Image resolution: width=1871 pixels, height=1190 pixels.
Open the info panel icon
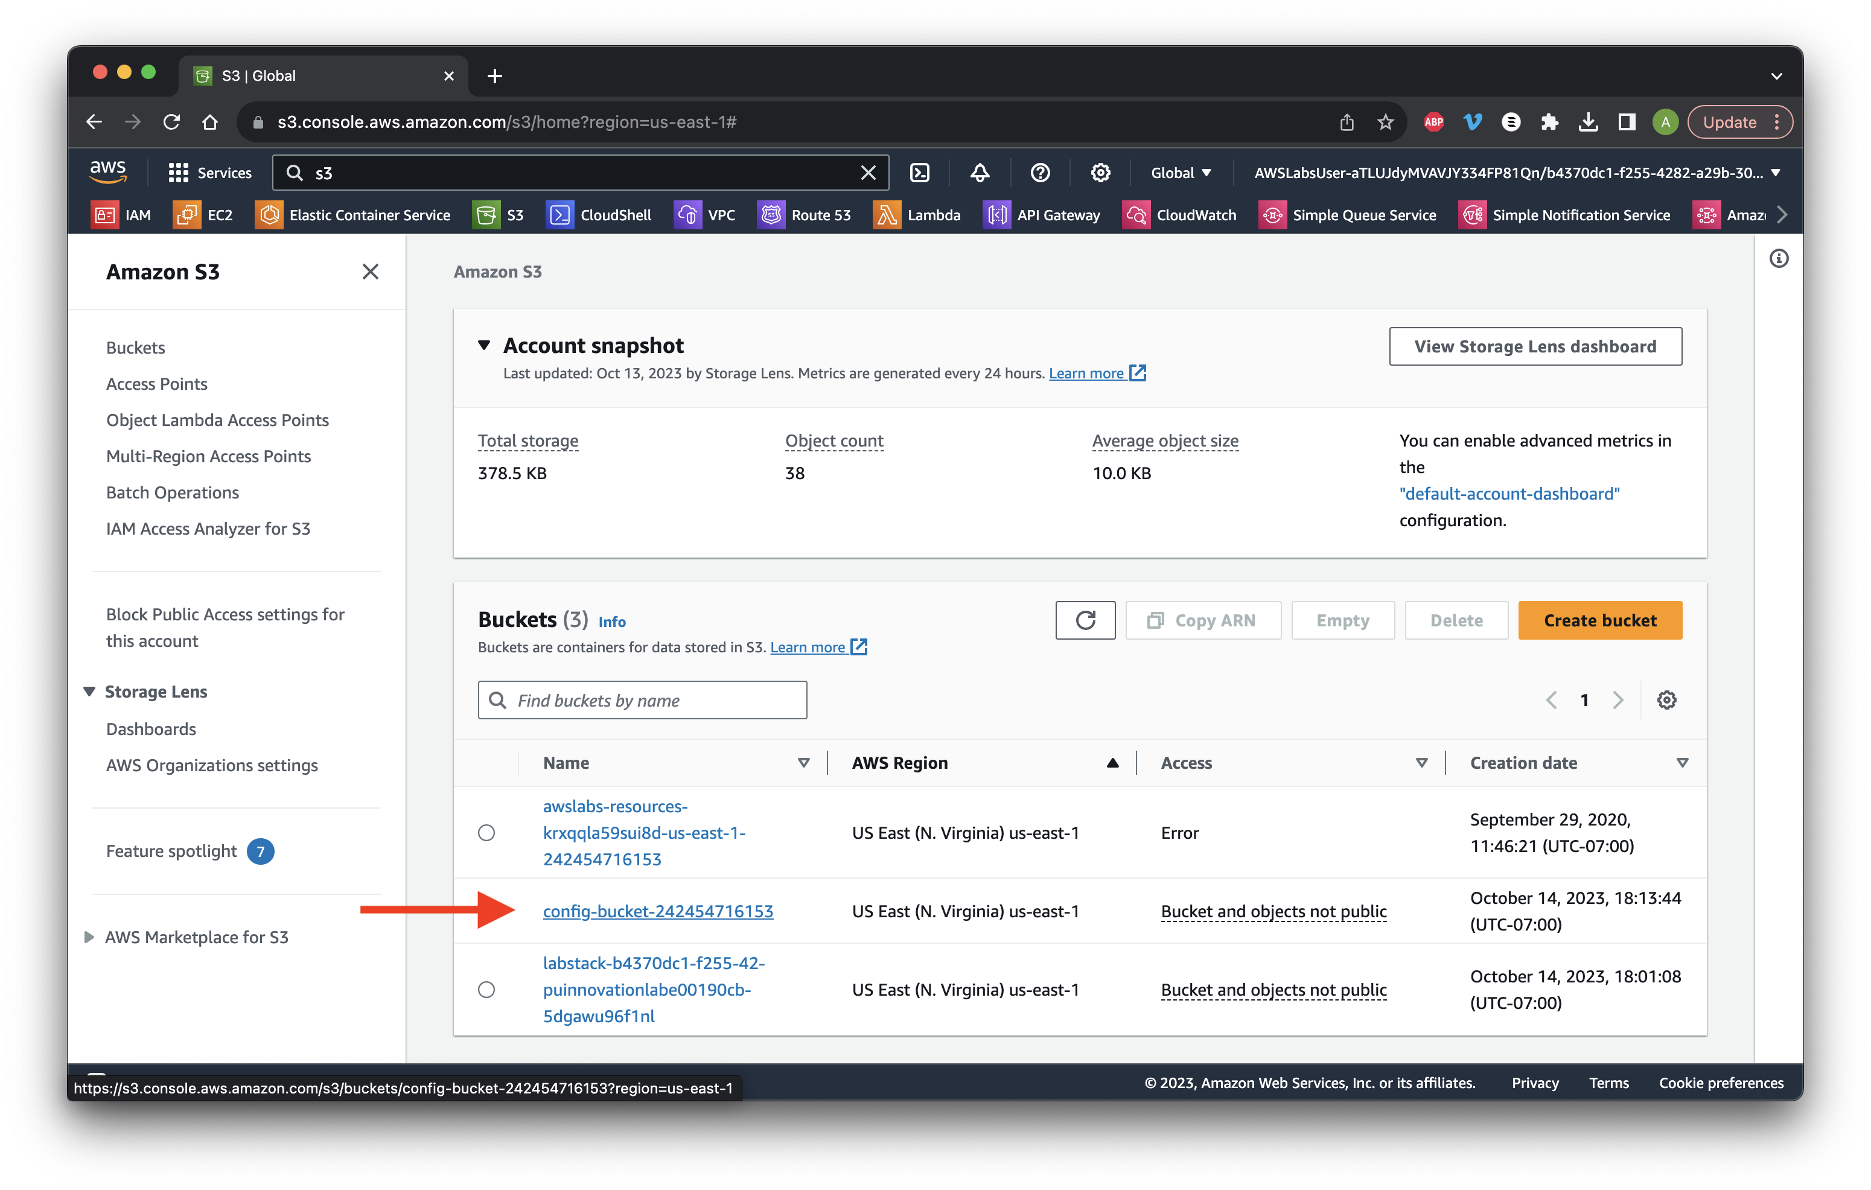1779,259
